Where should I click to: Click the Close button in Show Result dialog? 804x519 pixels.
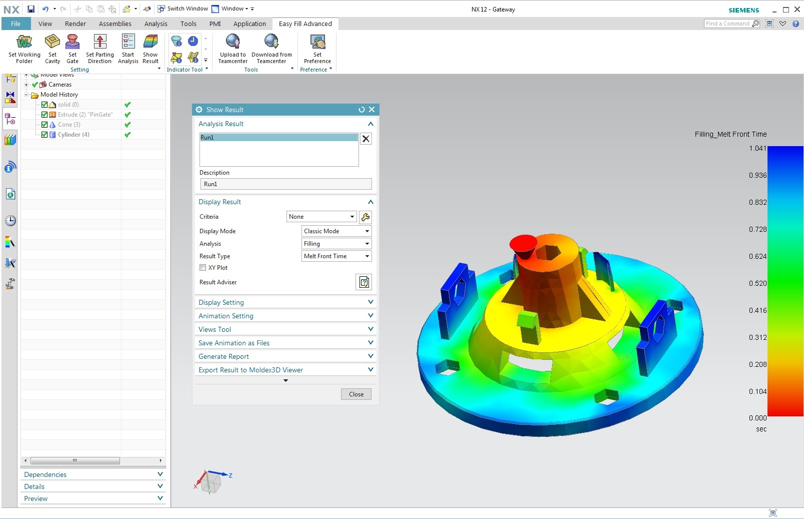click(x=356, y=394)
